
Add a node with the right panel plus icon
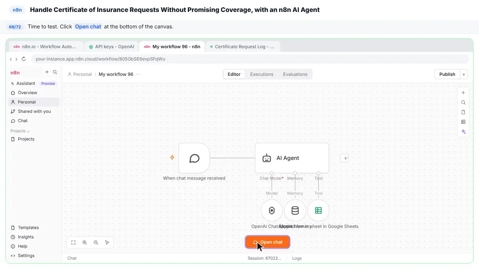(463, 93)
